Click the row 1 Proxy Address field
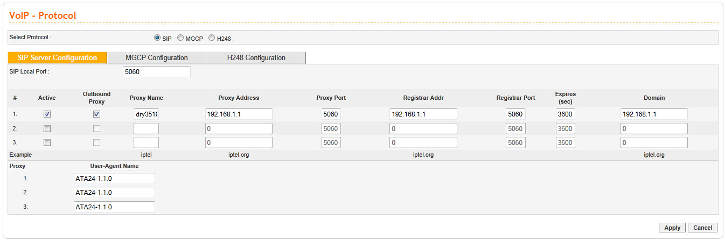 [x=239, y=114]
